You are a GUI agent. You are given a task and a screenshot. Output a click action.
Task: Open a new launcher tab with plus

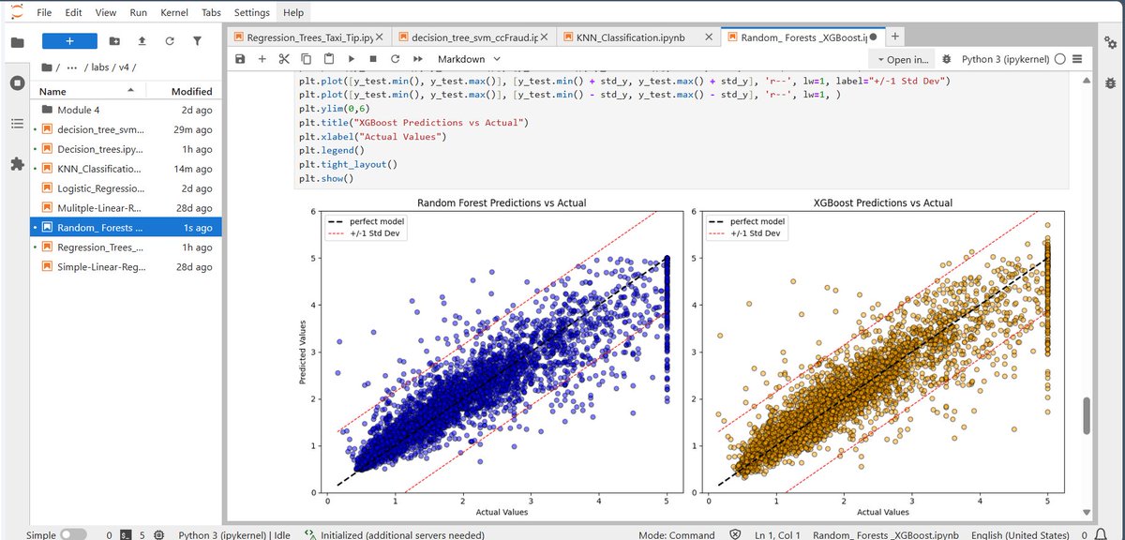[x=895, y=37]
